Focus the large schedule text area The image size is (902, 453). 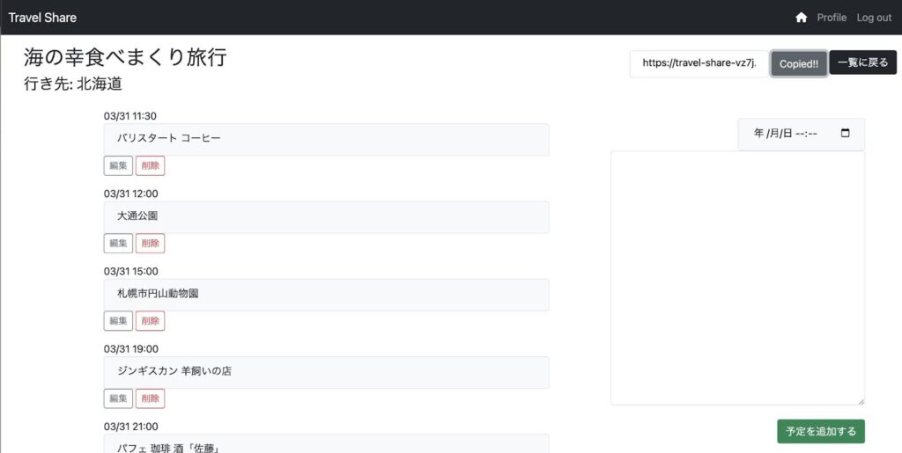(737, 278)
